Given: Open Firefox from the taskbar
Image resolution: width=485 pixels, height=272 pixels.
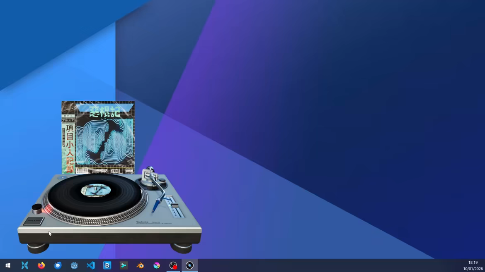Looking at the screenshot, I should (41, 265).
